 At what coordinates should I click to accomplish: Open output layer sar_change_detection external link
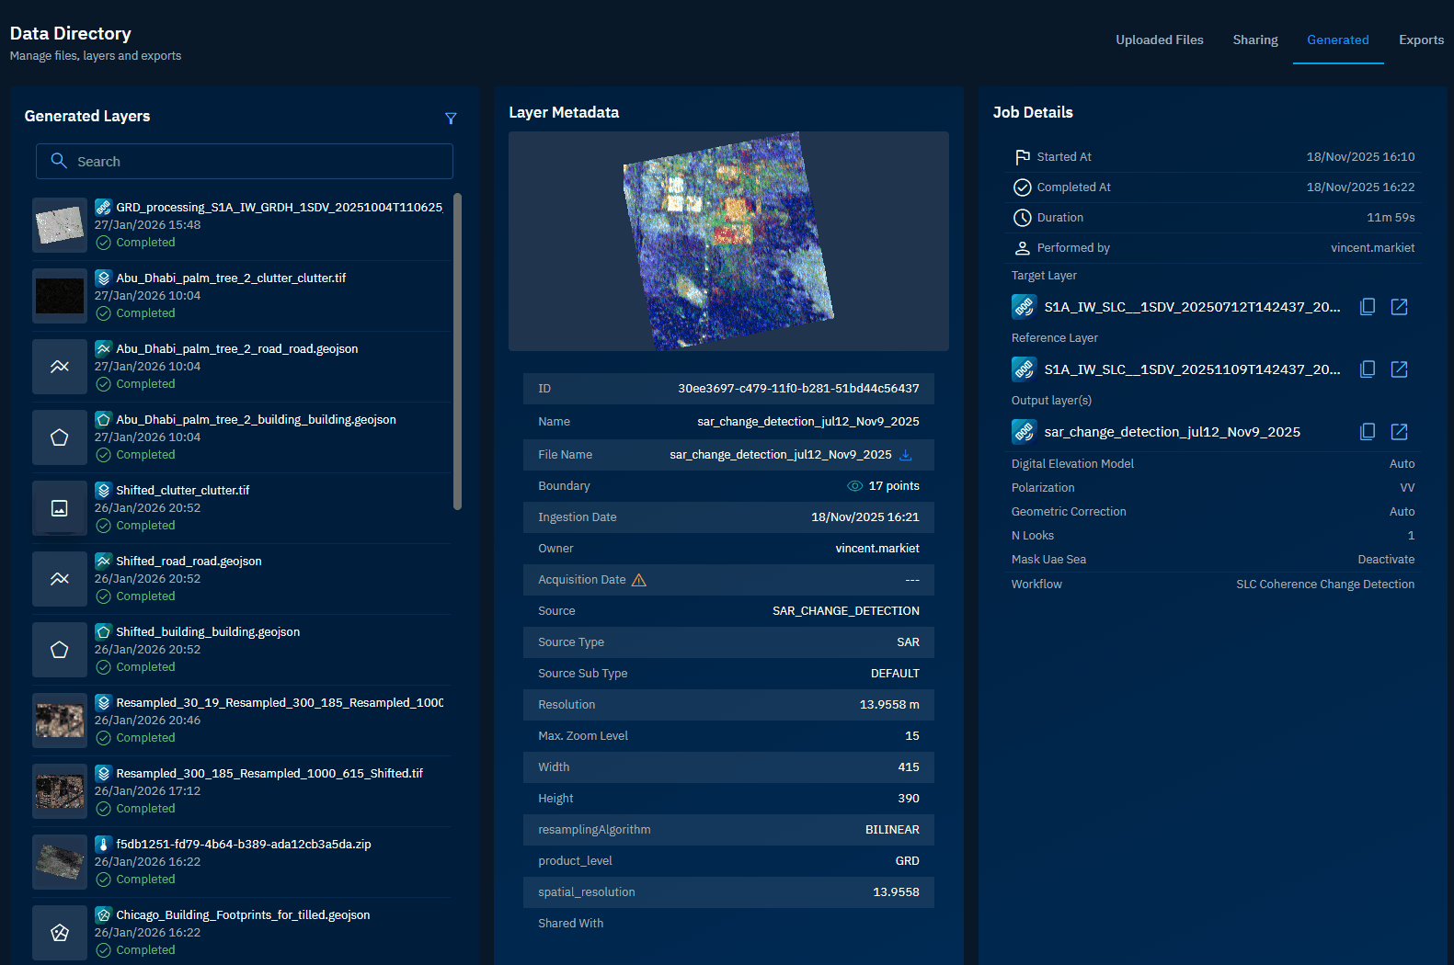[1399, 432]
